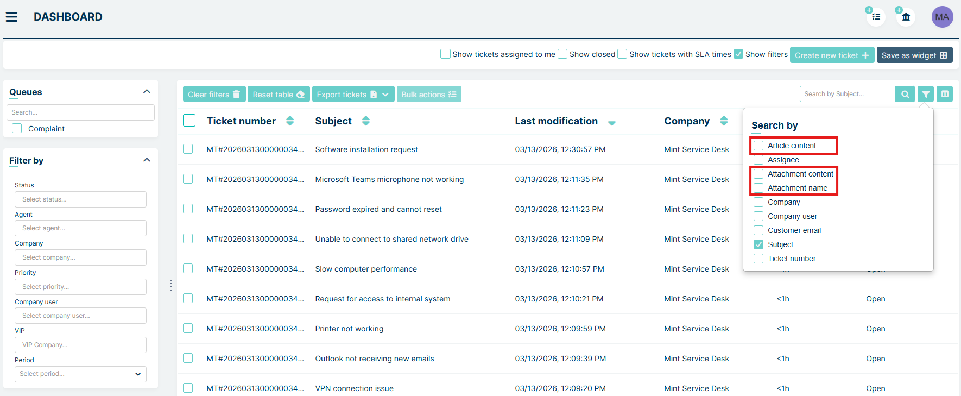Open the Select period dropdown
Screen dimensions: 961x396
[80, 374]
